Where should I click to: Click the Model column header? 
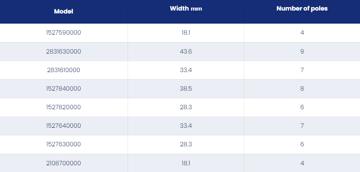click(64, 11)
